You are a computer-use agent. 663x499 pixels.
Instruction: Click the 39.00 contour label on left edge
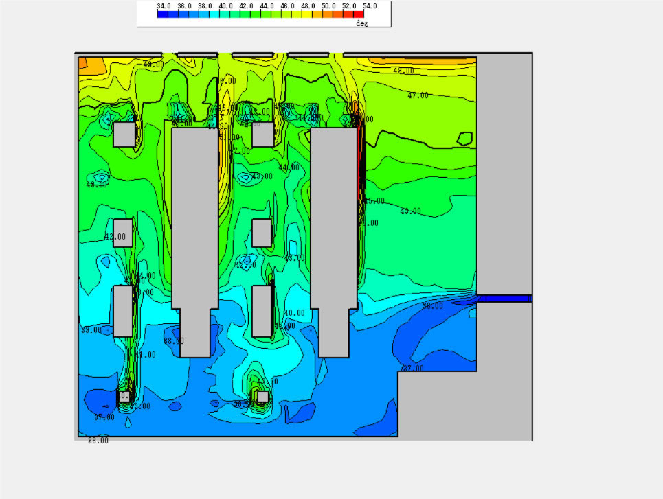(x=91, y=330)
